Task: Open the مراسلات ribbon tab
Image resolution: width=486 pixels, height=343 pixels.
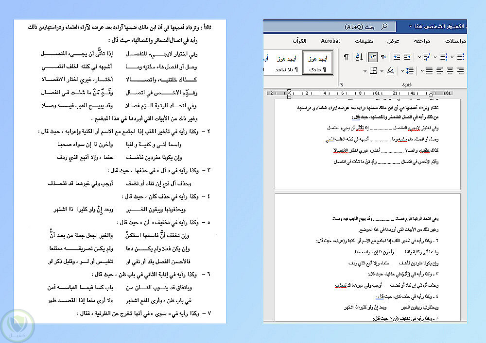Action: click(x=456, y=41)
